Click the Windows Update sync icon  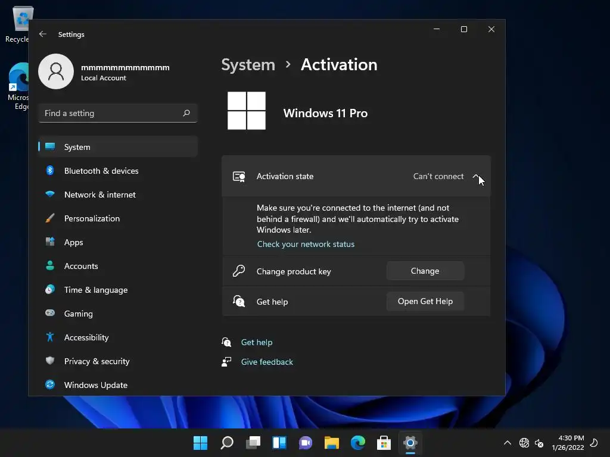point(50,385)
